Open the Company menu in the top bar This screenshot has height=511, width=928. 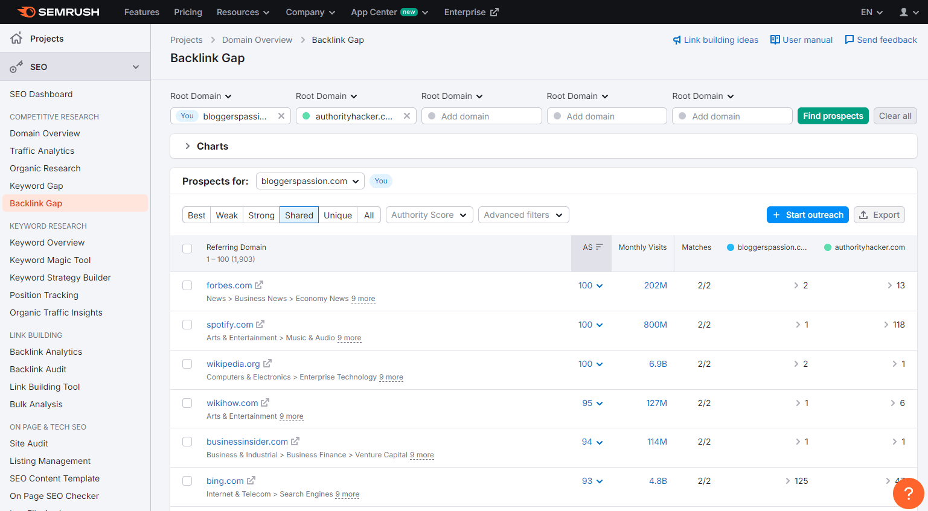pos(310,12)
